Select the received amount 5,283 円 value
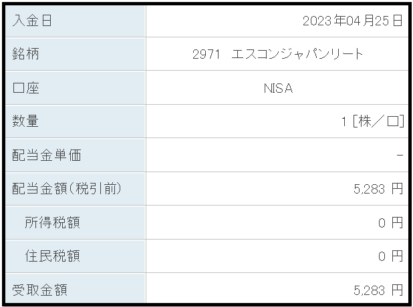The image size is (413, 307). pyautogui.click(x=378, y=290)
